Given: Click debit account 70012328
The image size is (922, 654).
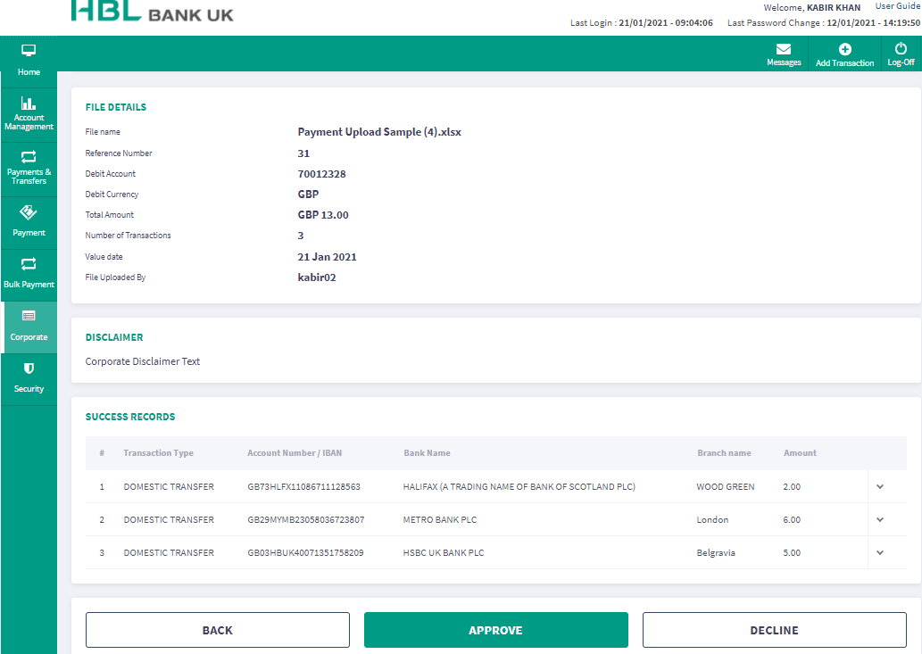Looking at the screenshot, I should (x=321, y=174).
